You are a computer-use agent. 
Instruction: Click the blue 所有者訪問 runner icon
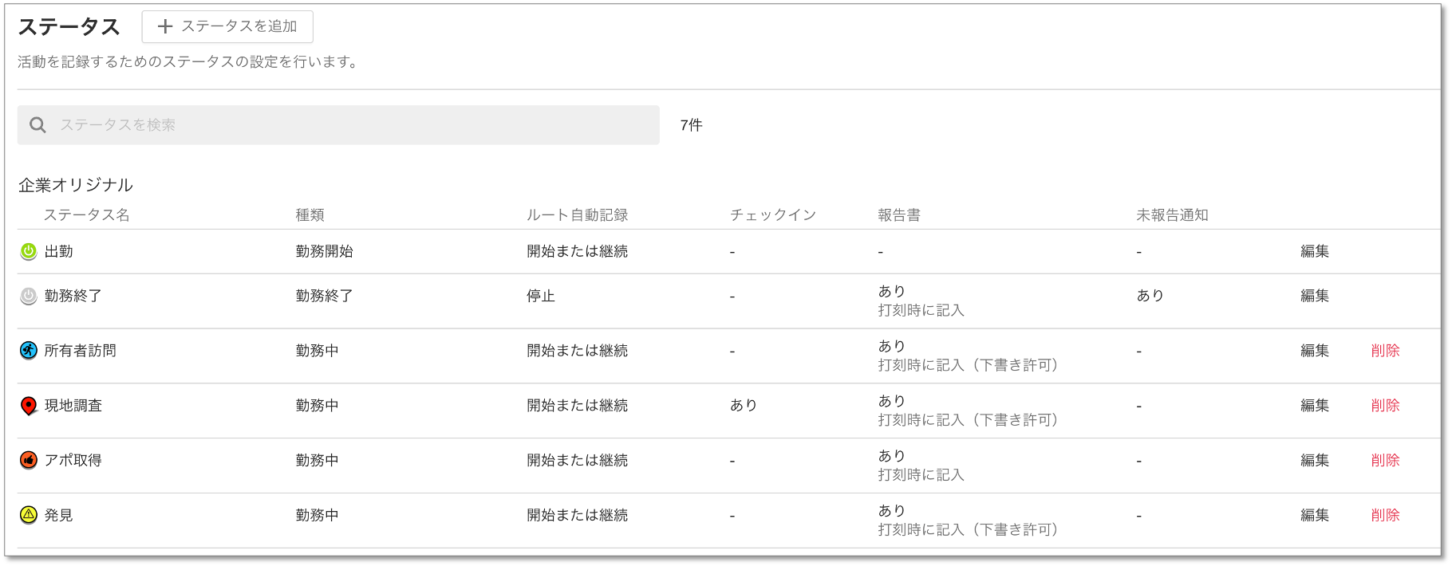click(29, 351)
